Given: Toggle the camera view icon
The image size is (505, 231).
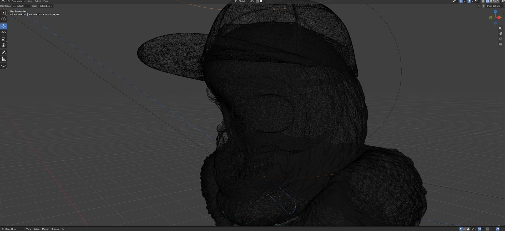Looking at the screenshot, I should (x=500, y=39).
